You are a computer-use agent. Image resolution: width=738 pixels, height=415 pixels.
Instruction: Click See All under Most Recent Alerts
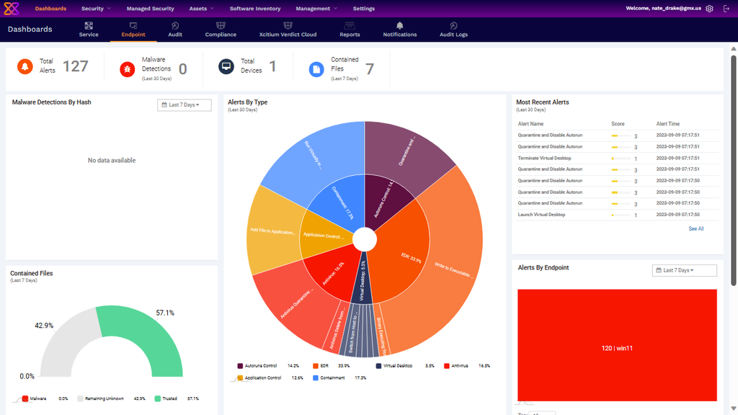click(x=695, y=228)
